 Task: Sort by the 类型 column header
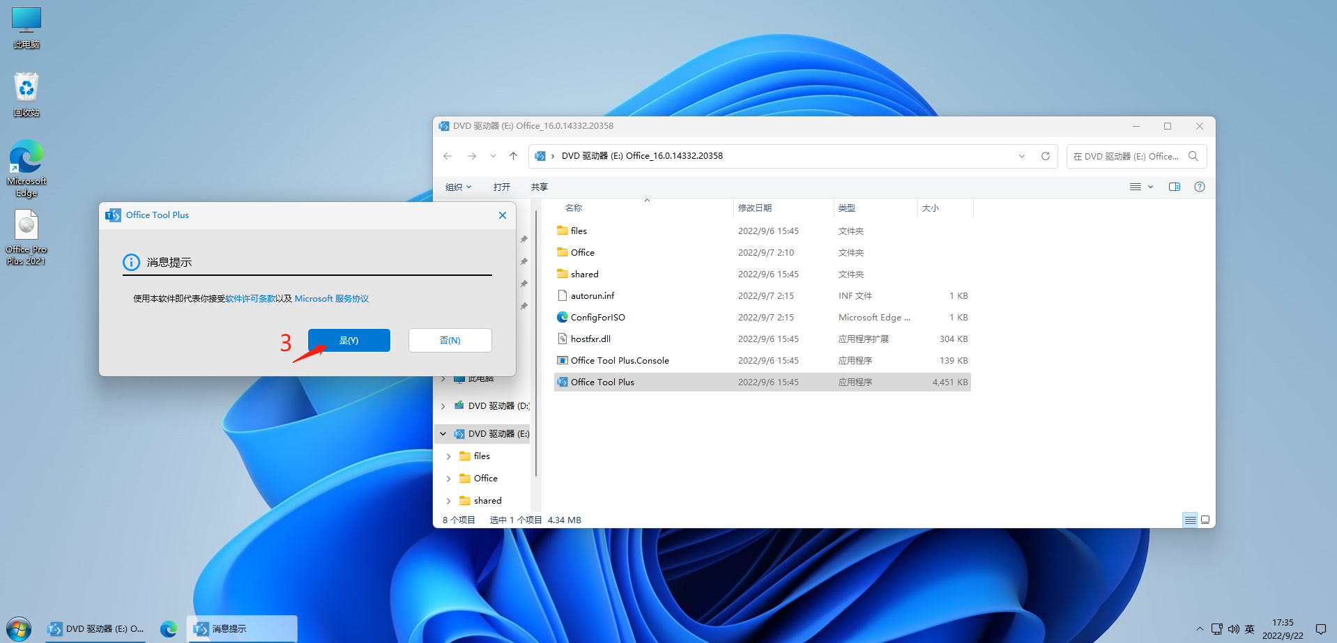click(x=847, y=208)
